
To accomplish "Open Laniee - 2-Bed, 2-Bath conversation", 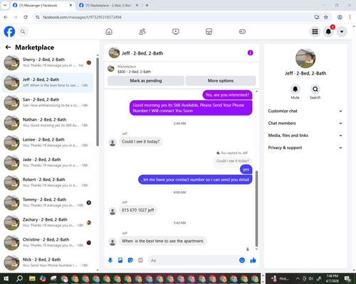I will [x=48, y=143].
